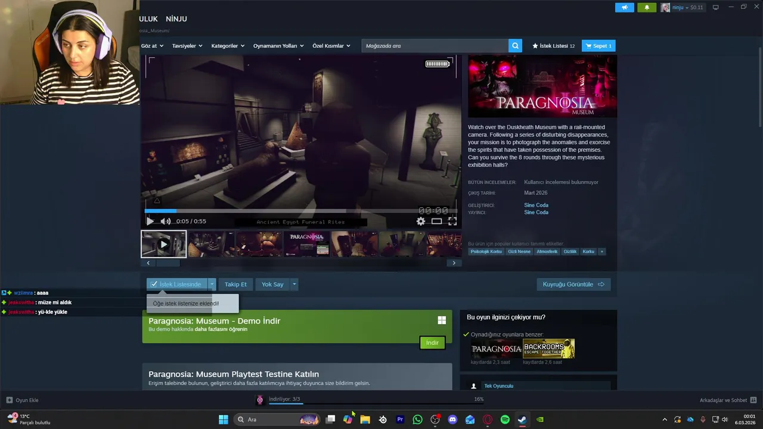Screen dimensions: 763x429
Task: Open Discord from the taskbar
Action: click(452, 419)
